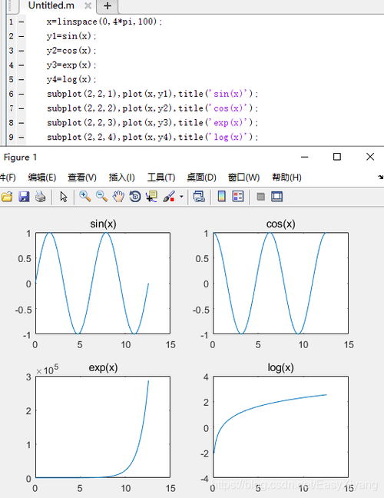Open the 编辑(E) menu
The image size is (384, 498).
click(x=42, y=178)
